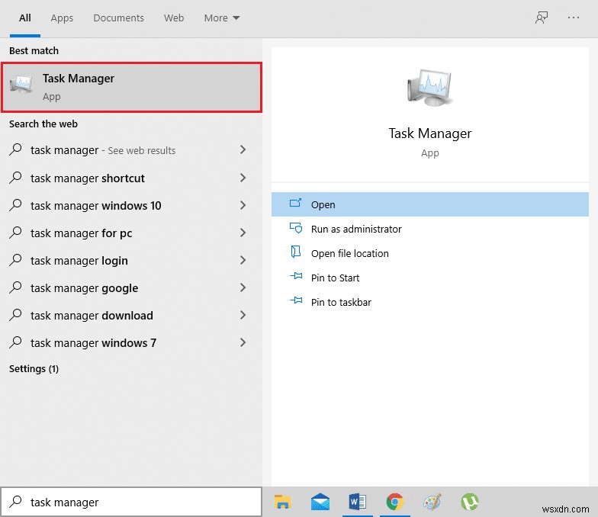Expand arrow for task manager download
The image size is (598, 517).
coord(243,315)
